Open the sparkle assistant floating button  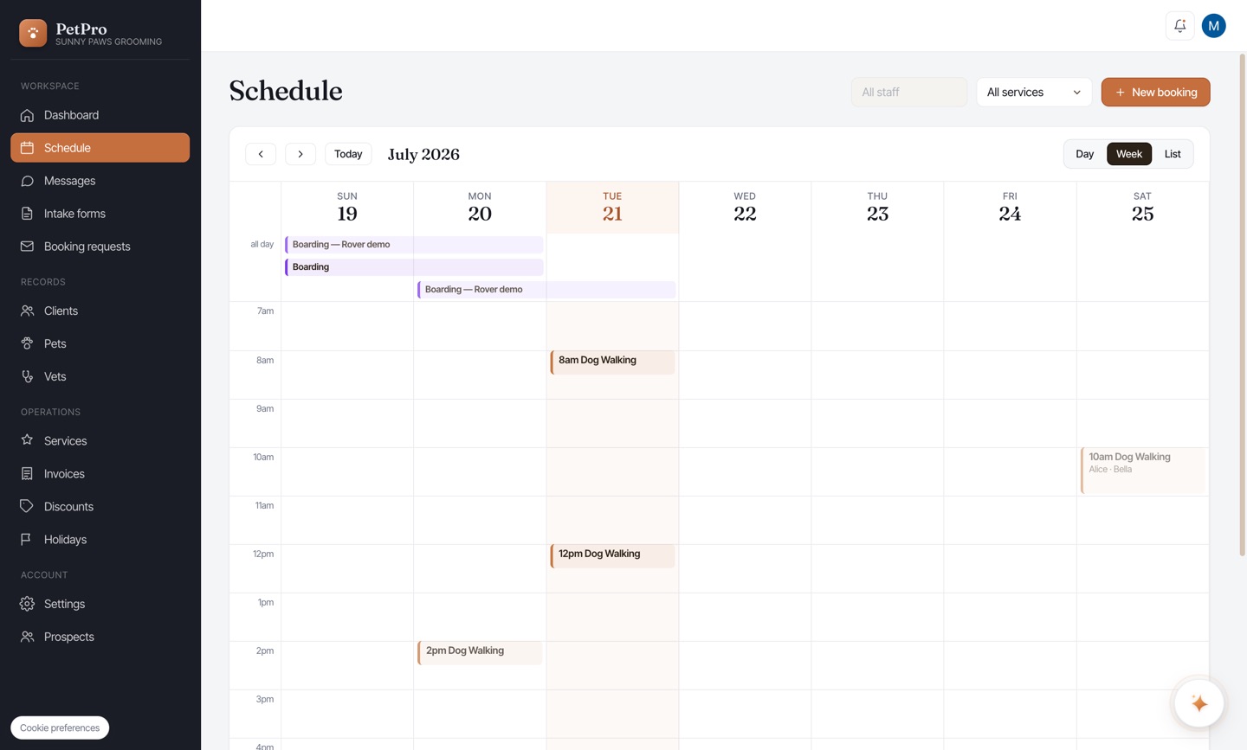click(1199, 703)
